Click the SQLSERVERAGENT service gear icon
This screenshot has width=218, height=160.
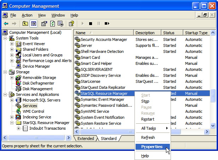(x=78, y=69)
